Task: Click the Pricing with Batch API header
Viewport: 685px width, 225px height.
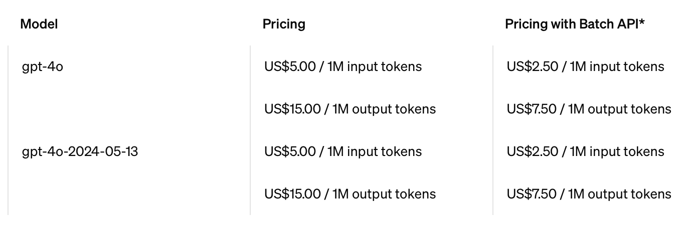Action: (x=572, y=24)
